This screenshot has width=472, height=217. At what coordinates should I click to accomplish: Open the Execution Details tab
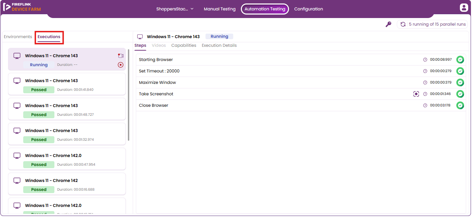pyautogui.click(x=219, y=45)
